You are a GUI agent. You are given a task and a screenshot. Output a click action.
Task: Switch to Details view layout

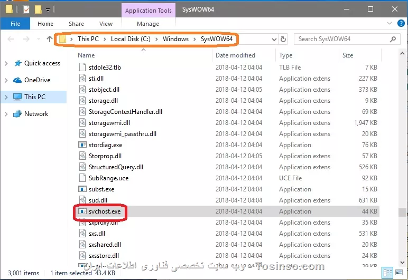[388, 273]
